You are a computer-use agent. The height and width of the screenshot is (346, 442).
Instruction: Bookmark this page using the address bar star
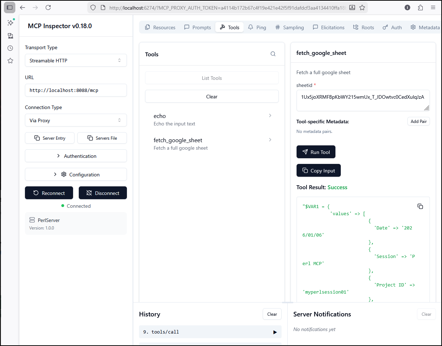point(362,7)
